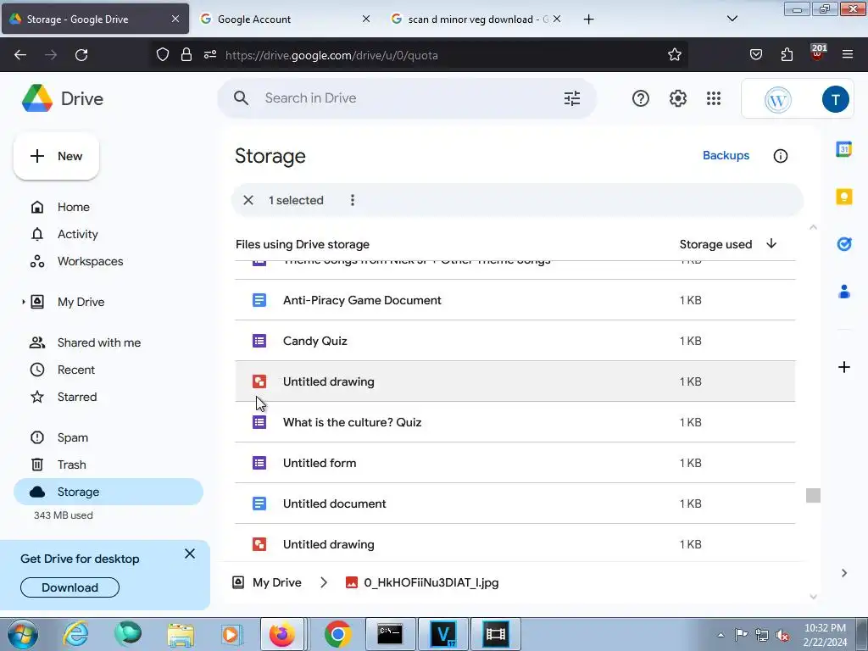Open Contacts side panel icon
Viewport: 868px width, 651px height.
point(843,292)
